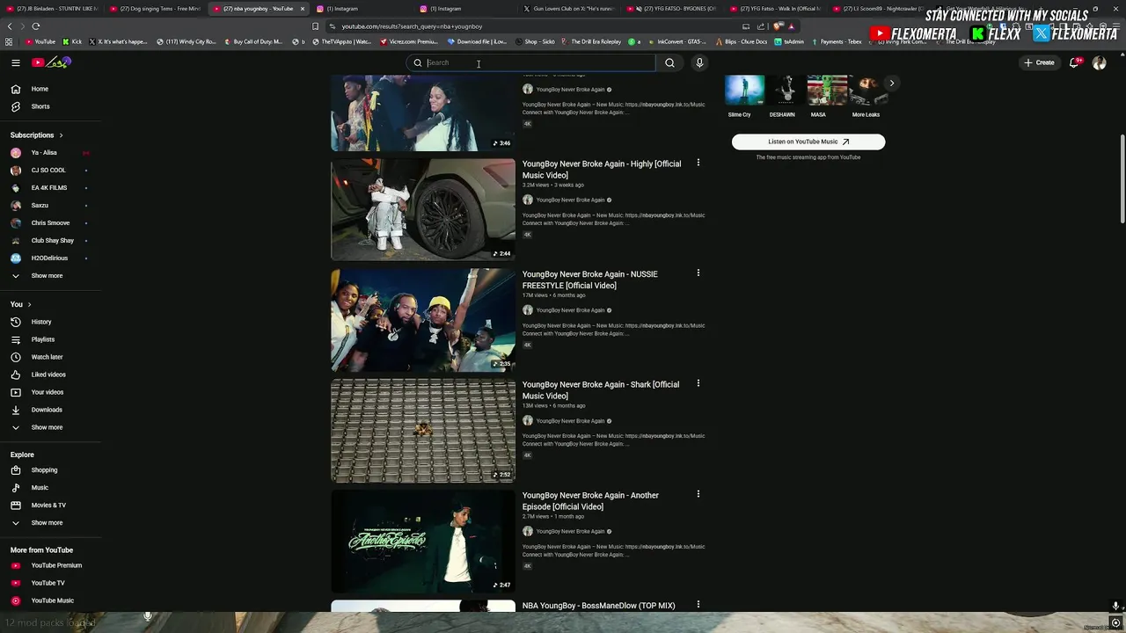Open Watch later in the sidebar
1126x633 pixels.
coord(51,357)
